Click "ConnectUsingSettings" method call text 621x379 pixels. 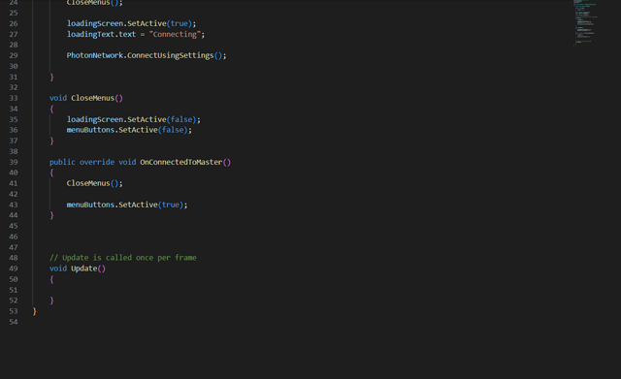(x=171, y=55)
